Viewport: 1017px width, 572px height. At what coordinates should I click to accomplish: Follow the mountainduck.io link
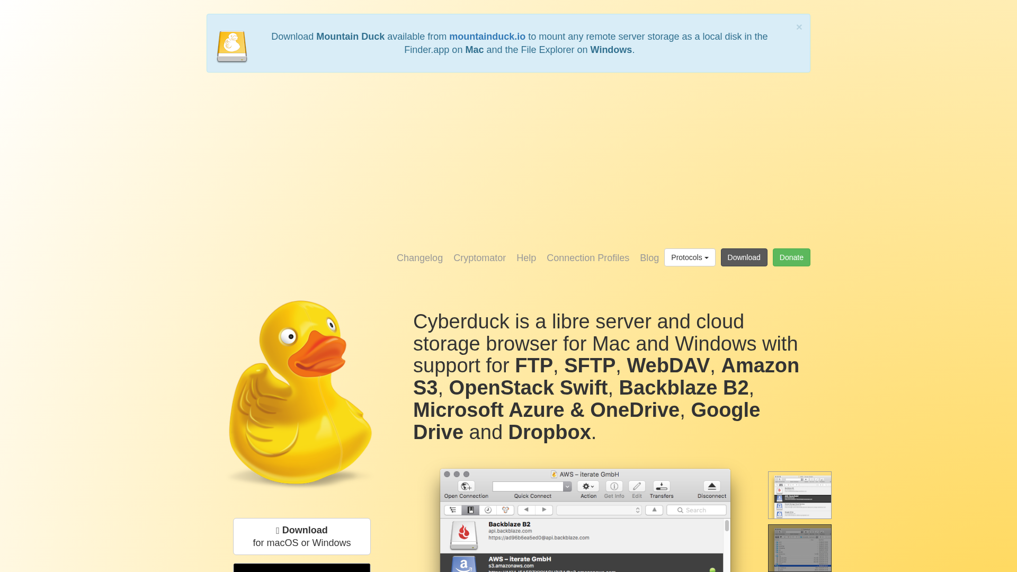click(487, 37)
